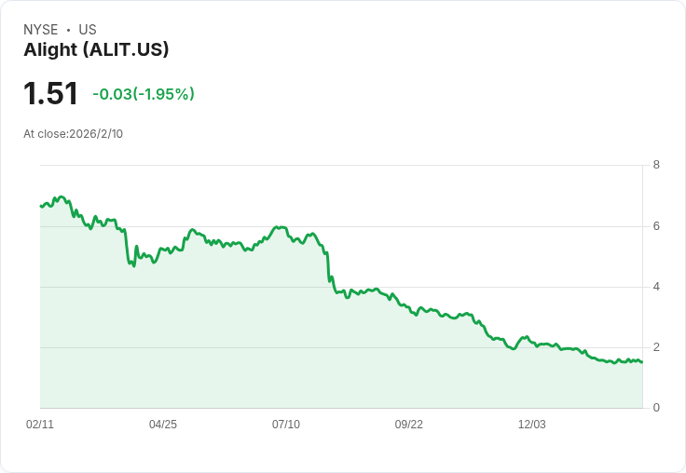This screenshot has width=686, height=473.
Task: Select the 09/22 date on x-axis
Action: pyautogui.click(x=409, y=425)
